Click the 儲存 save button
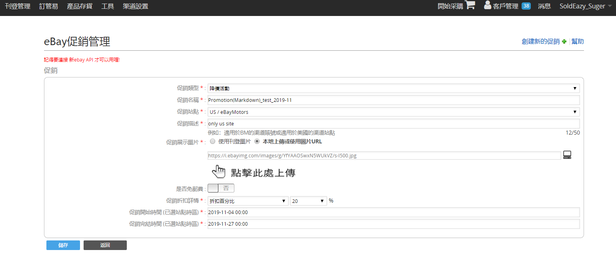 coord(63,245)
